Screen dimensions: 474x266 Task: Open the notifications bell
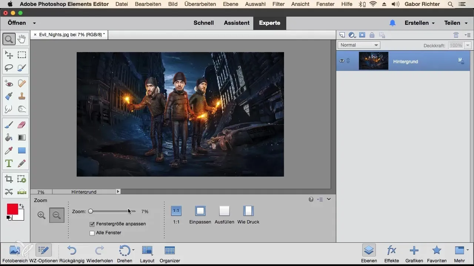pyautogui.click(x=393, y=23)
